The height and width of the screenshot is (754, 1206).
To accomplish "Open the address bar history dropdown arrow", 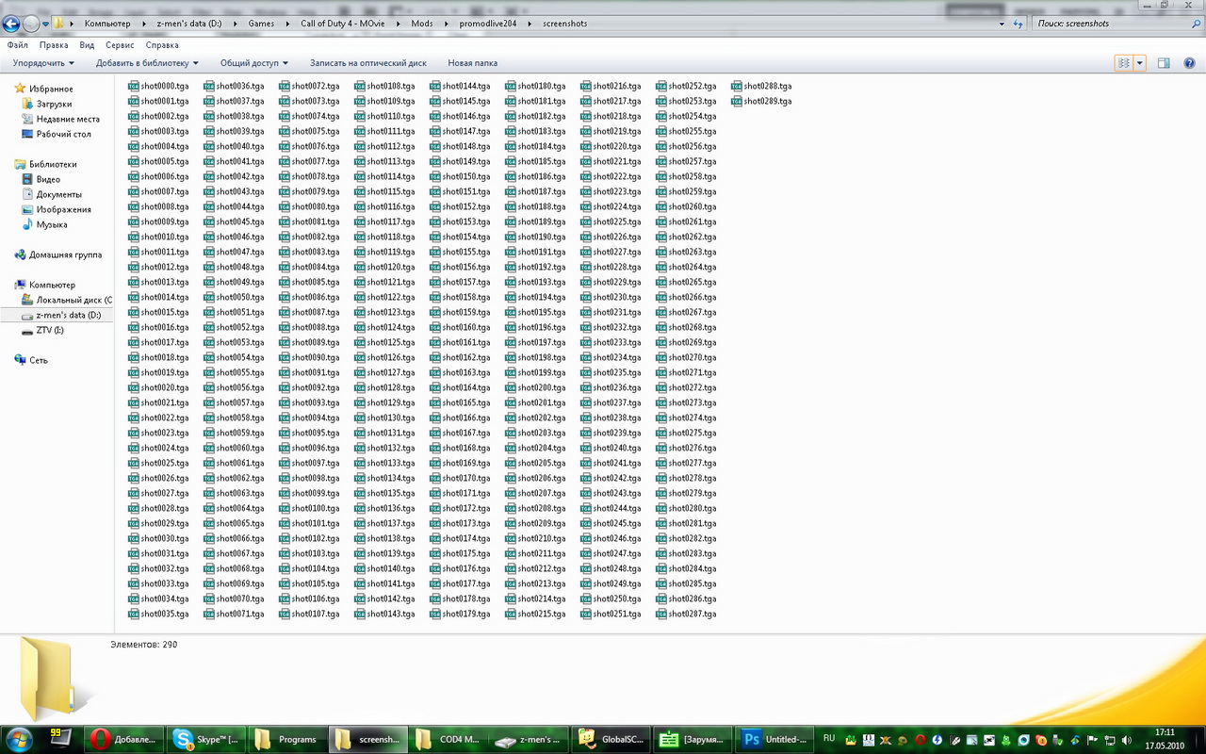I will point(1002,24).
